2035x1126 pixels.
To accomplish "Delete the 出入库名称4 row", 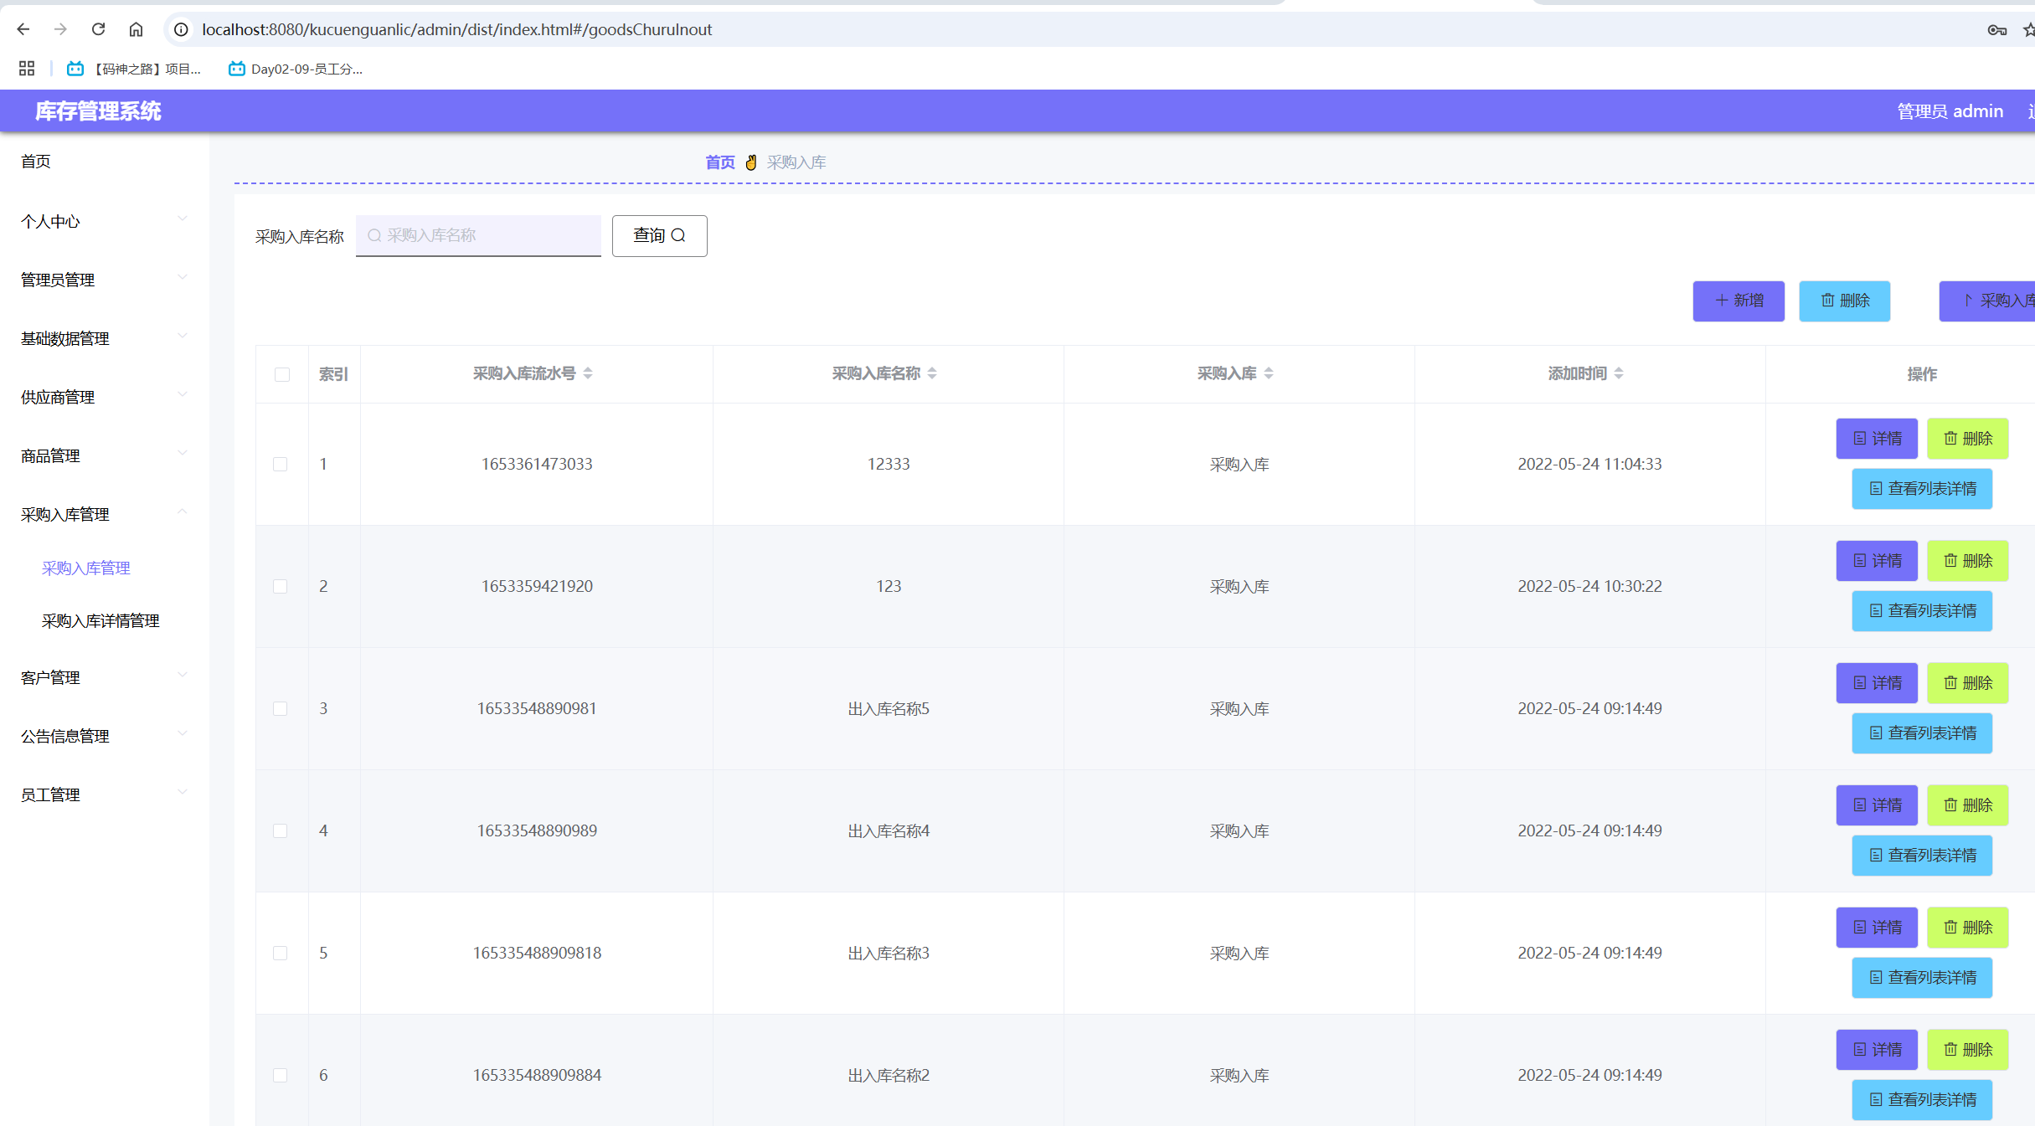I will pos(1967,805).
